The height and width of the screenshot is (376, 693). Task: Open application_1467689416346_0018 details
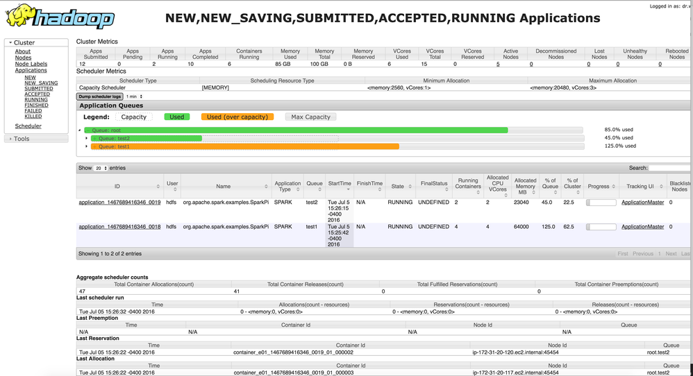coord(119,227)
